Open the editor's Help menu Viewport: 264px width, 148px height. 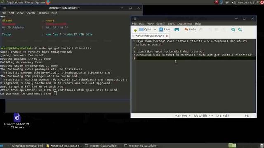click(x=198, y=24)
